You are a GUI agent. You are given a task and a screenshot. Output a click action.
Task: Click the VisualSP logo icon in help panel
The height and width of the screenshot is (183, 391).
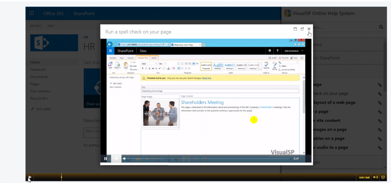point(288,13)
